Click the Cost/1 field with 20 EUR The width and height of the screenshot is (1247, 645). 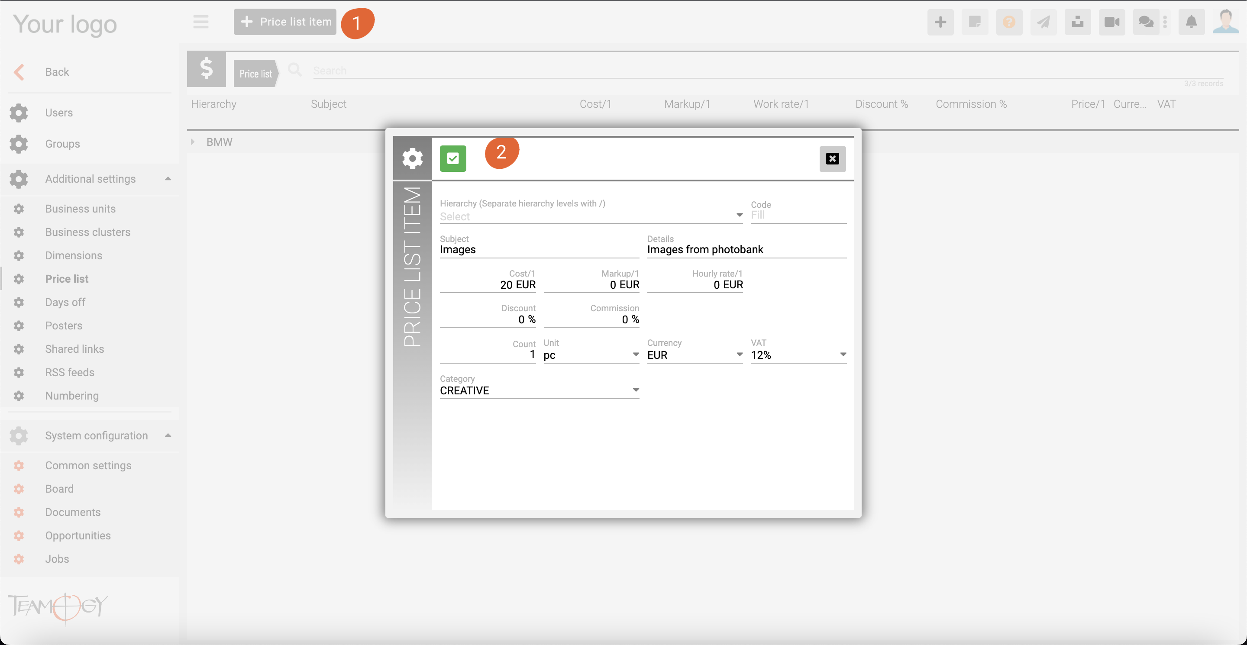(x=488, y=284)
